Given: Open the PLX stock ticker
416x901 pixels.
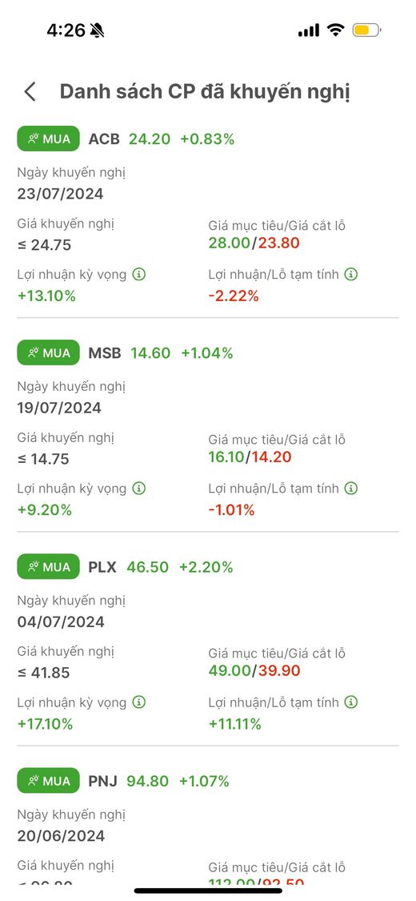Looking at the screenshot, I should point(102,567).
